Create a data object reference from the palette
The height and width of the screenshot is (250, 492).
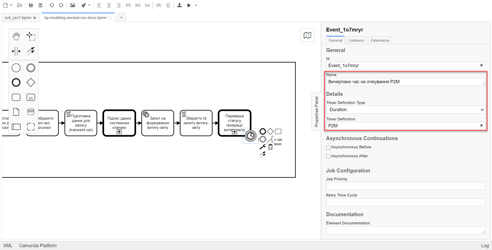click(16, 112)
